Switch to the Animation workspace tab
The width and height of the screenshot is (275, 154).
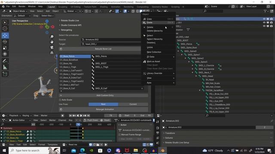point(116,7)
